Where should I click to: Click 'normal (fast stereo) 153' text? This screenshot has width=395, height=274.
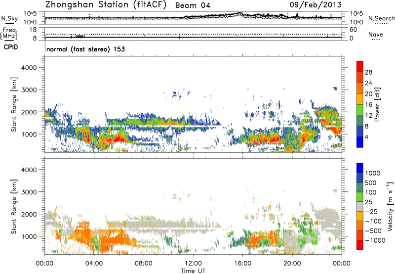coord(85,49)
